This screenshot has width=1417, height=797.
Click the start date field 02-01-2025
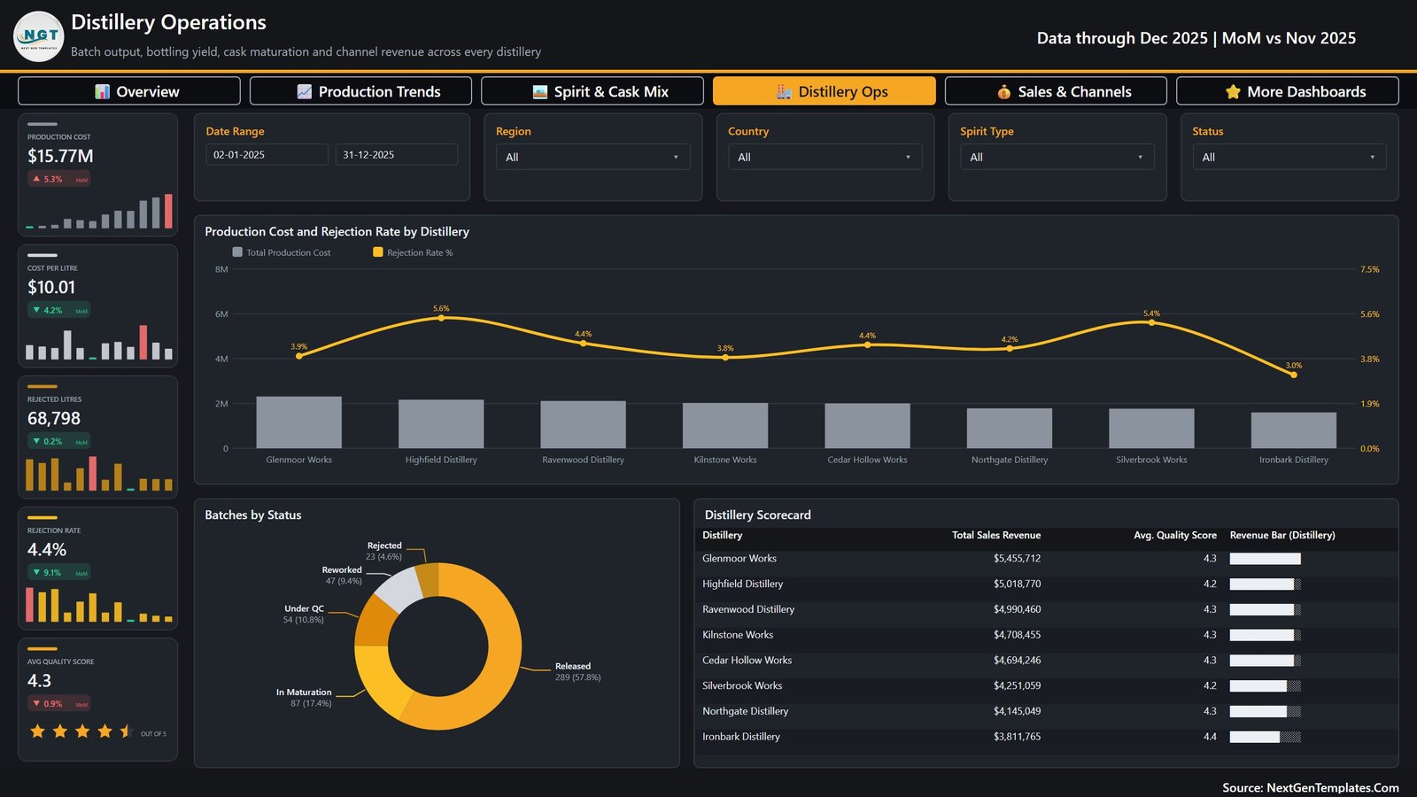(267, 155)
